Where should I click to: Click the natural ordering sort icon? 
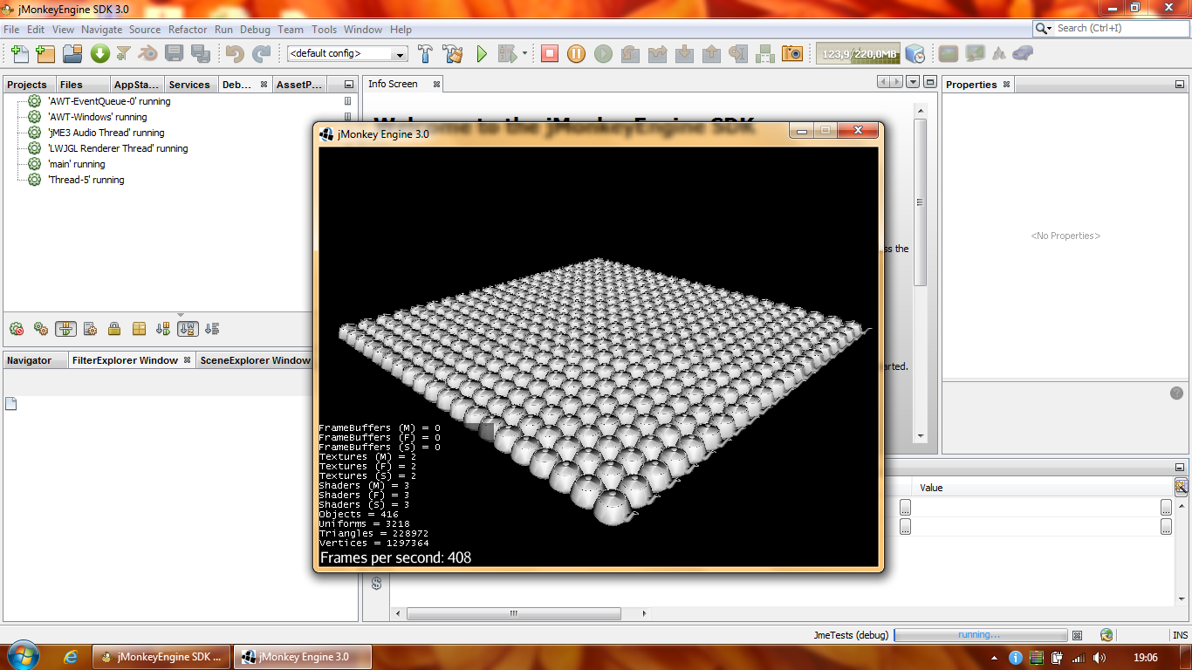coord(212,329)
